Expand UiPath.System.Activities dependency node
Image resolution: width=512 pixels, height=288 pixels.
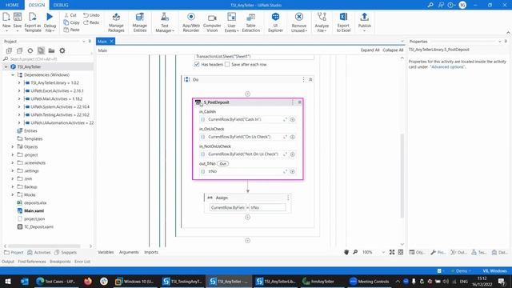click(19, 106)
